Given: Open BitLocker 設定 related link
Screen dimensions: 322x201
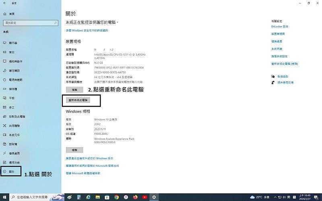Looking at the screenshot, I should pos(280,27).
